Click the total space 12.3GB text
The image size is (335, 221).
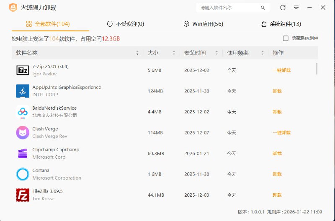tap(111, 39)
